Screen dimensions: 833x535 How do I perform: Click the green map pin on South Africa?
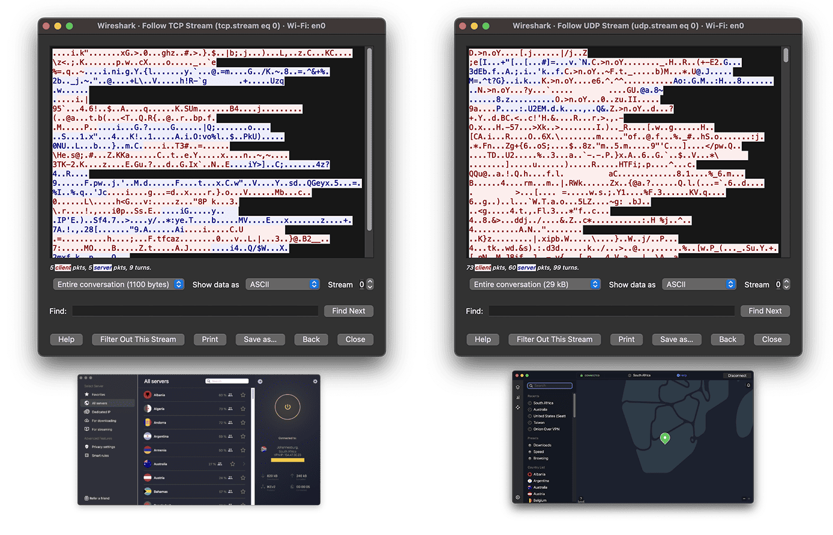(x=664, y=438)
